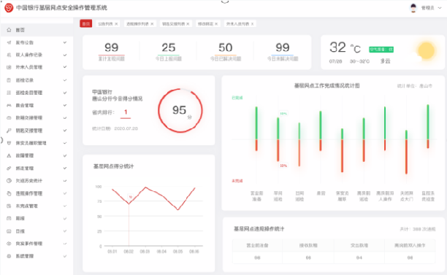Image resolution: width=447 pixels, height=275 pixels.
Task: Click the people icon for 双人操作记录
Action: (x=9, y=55)
